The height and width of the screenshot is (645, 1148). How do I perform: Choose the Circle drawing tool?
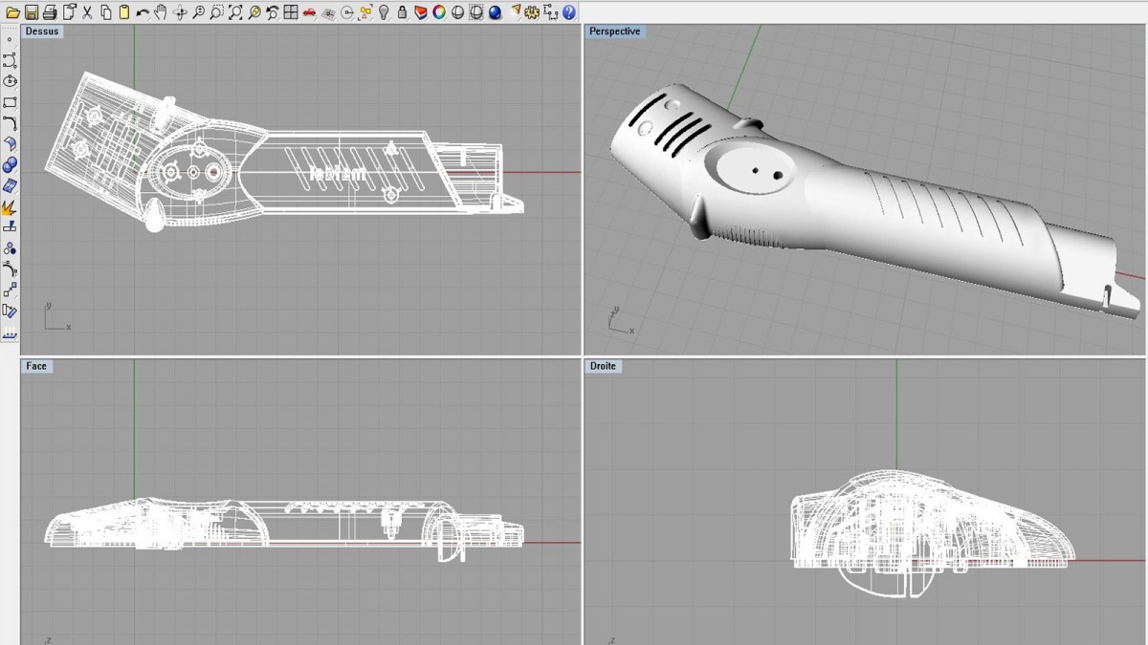(10, 81)
